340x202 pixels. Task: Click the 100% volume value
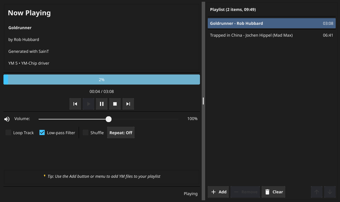click(x=192, y=119)
